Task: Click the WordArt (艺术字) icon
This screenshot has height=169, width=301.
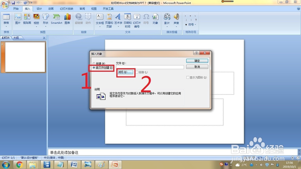Action: click(118, 17)
